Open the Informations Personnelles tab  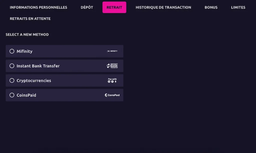point(38,7)
